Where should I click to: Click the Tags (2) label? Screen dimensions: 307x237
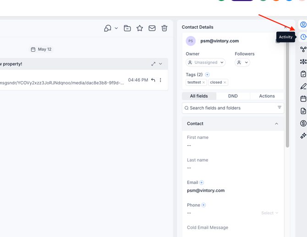(x=194, y=75)
